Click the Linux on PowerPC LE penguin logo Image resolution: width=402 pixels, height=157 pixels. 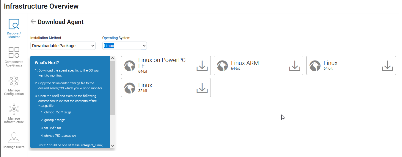click(x=130, y=66)
